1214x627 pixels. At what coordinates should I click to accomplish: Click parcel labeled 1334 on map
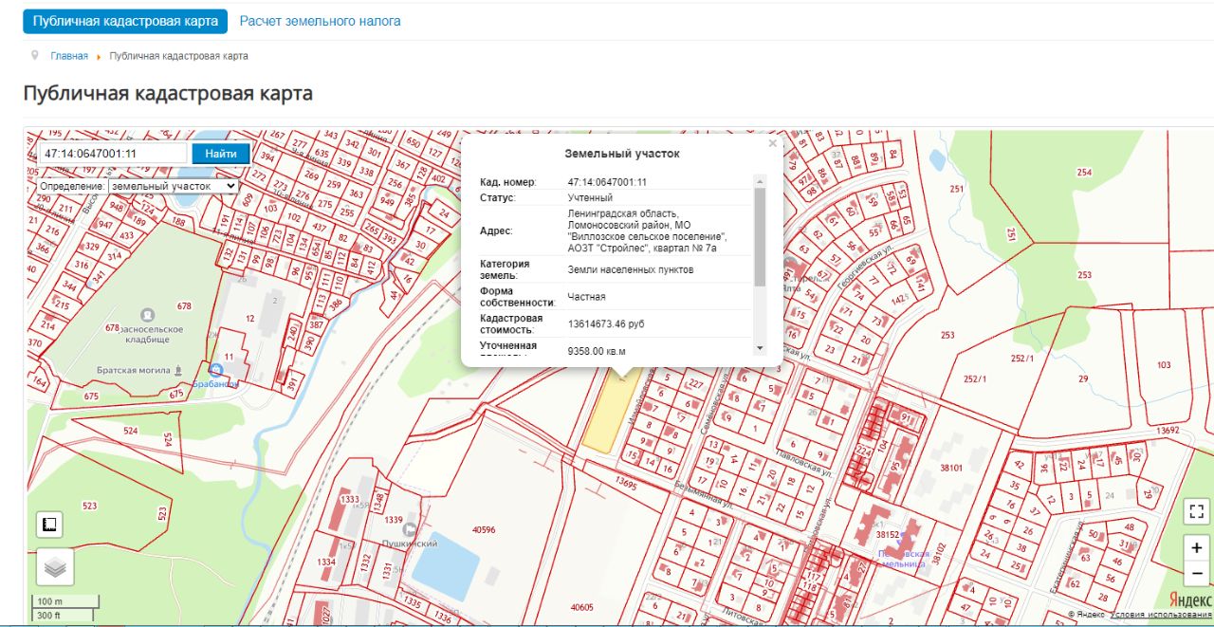coord(325,562)
